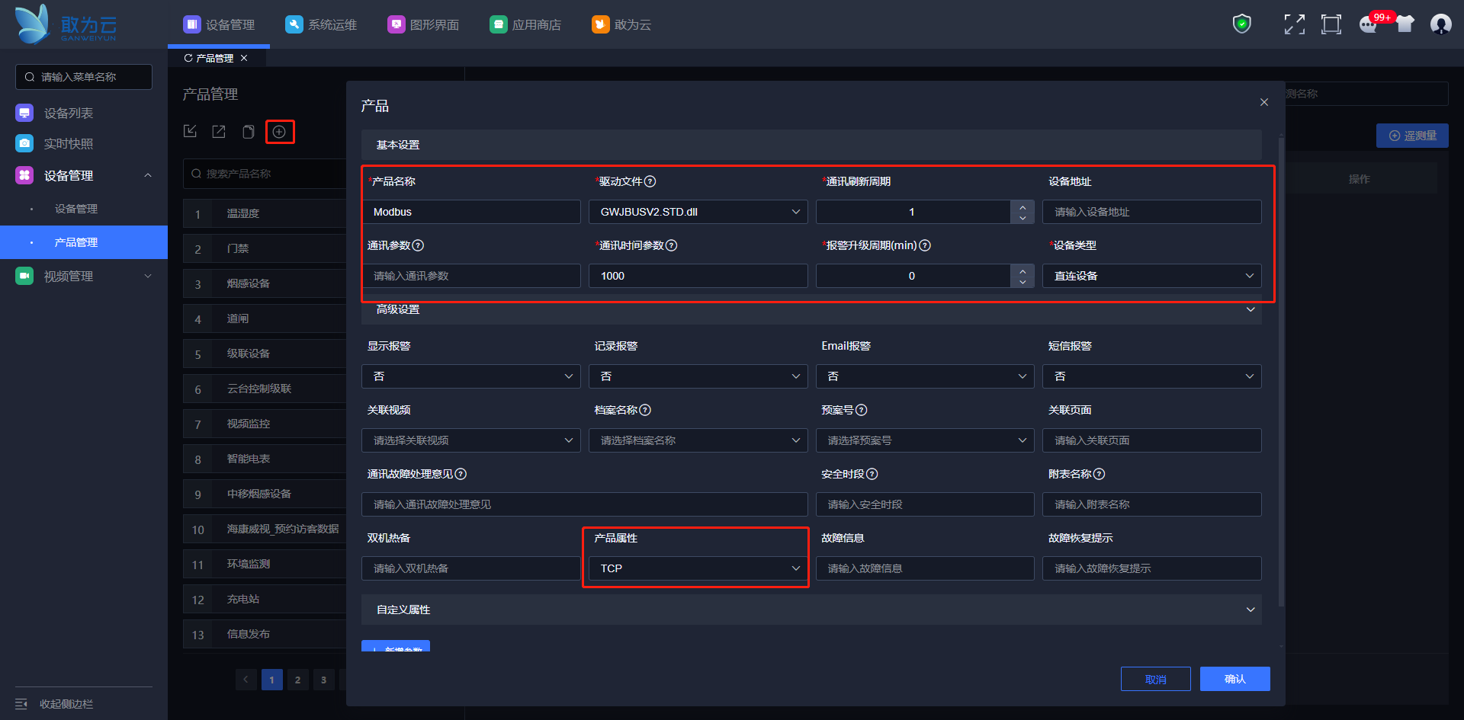The height and width of the screenshot is (720, 1464).
Task: Open the 驱动文件 driver file dropdown
Action: pos(698,212)
